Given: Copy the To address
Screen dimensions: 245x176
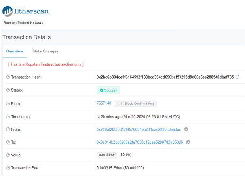Looking at the screenshot, I should click(188, 142).
